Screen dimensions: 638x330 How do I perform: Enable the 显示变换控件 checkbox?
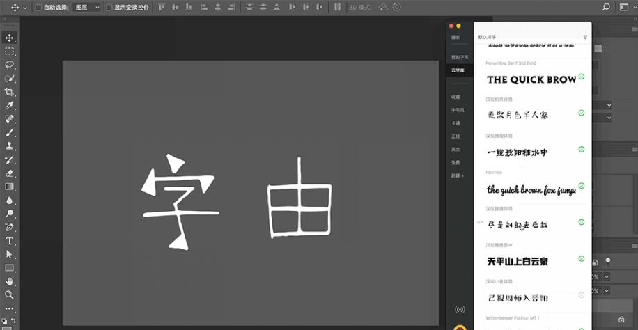[109, 8]
